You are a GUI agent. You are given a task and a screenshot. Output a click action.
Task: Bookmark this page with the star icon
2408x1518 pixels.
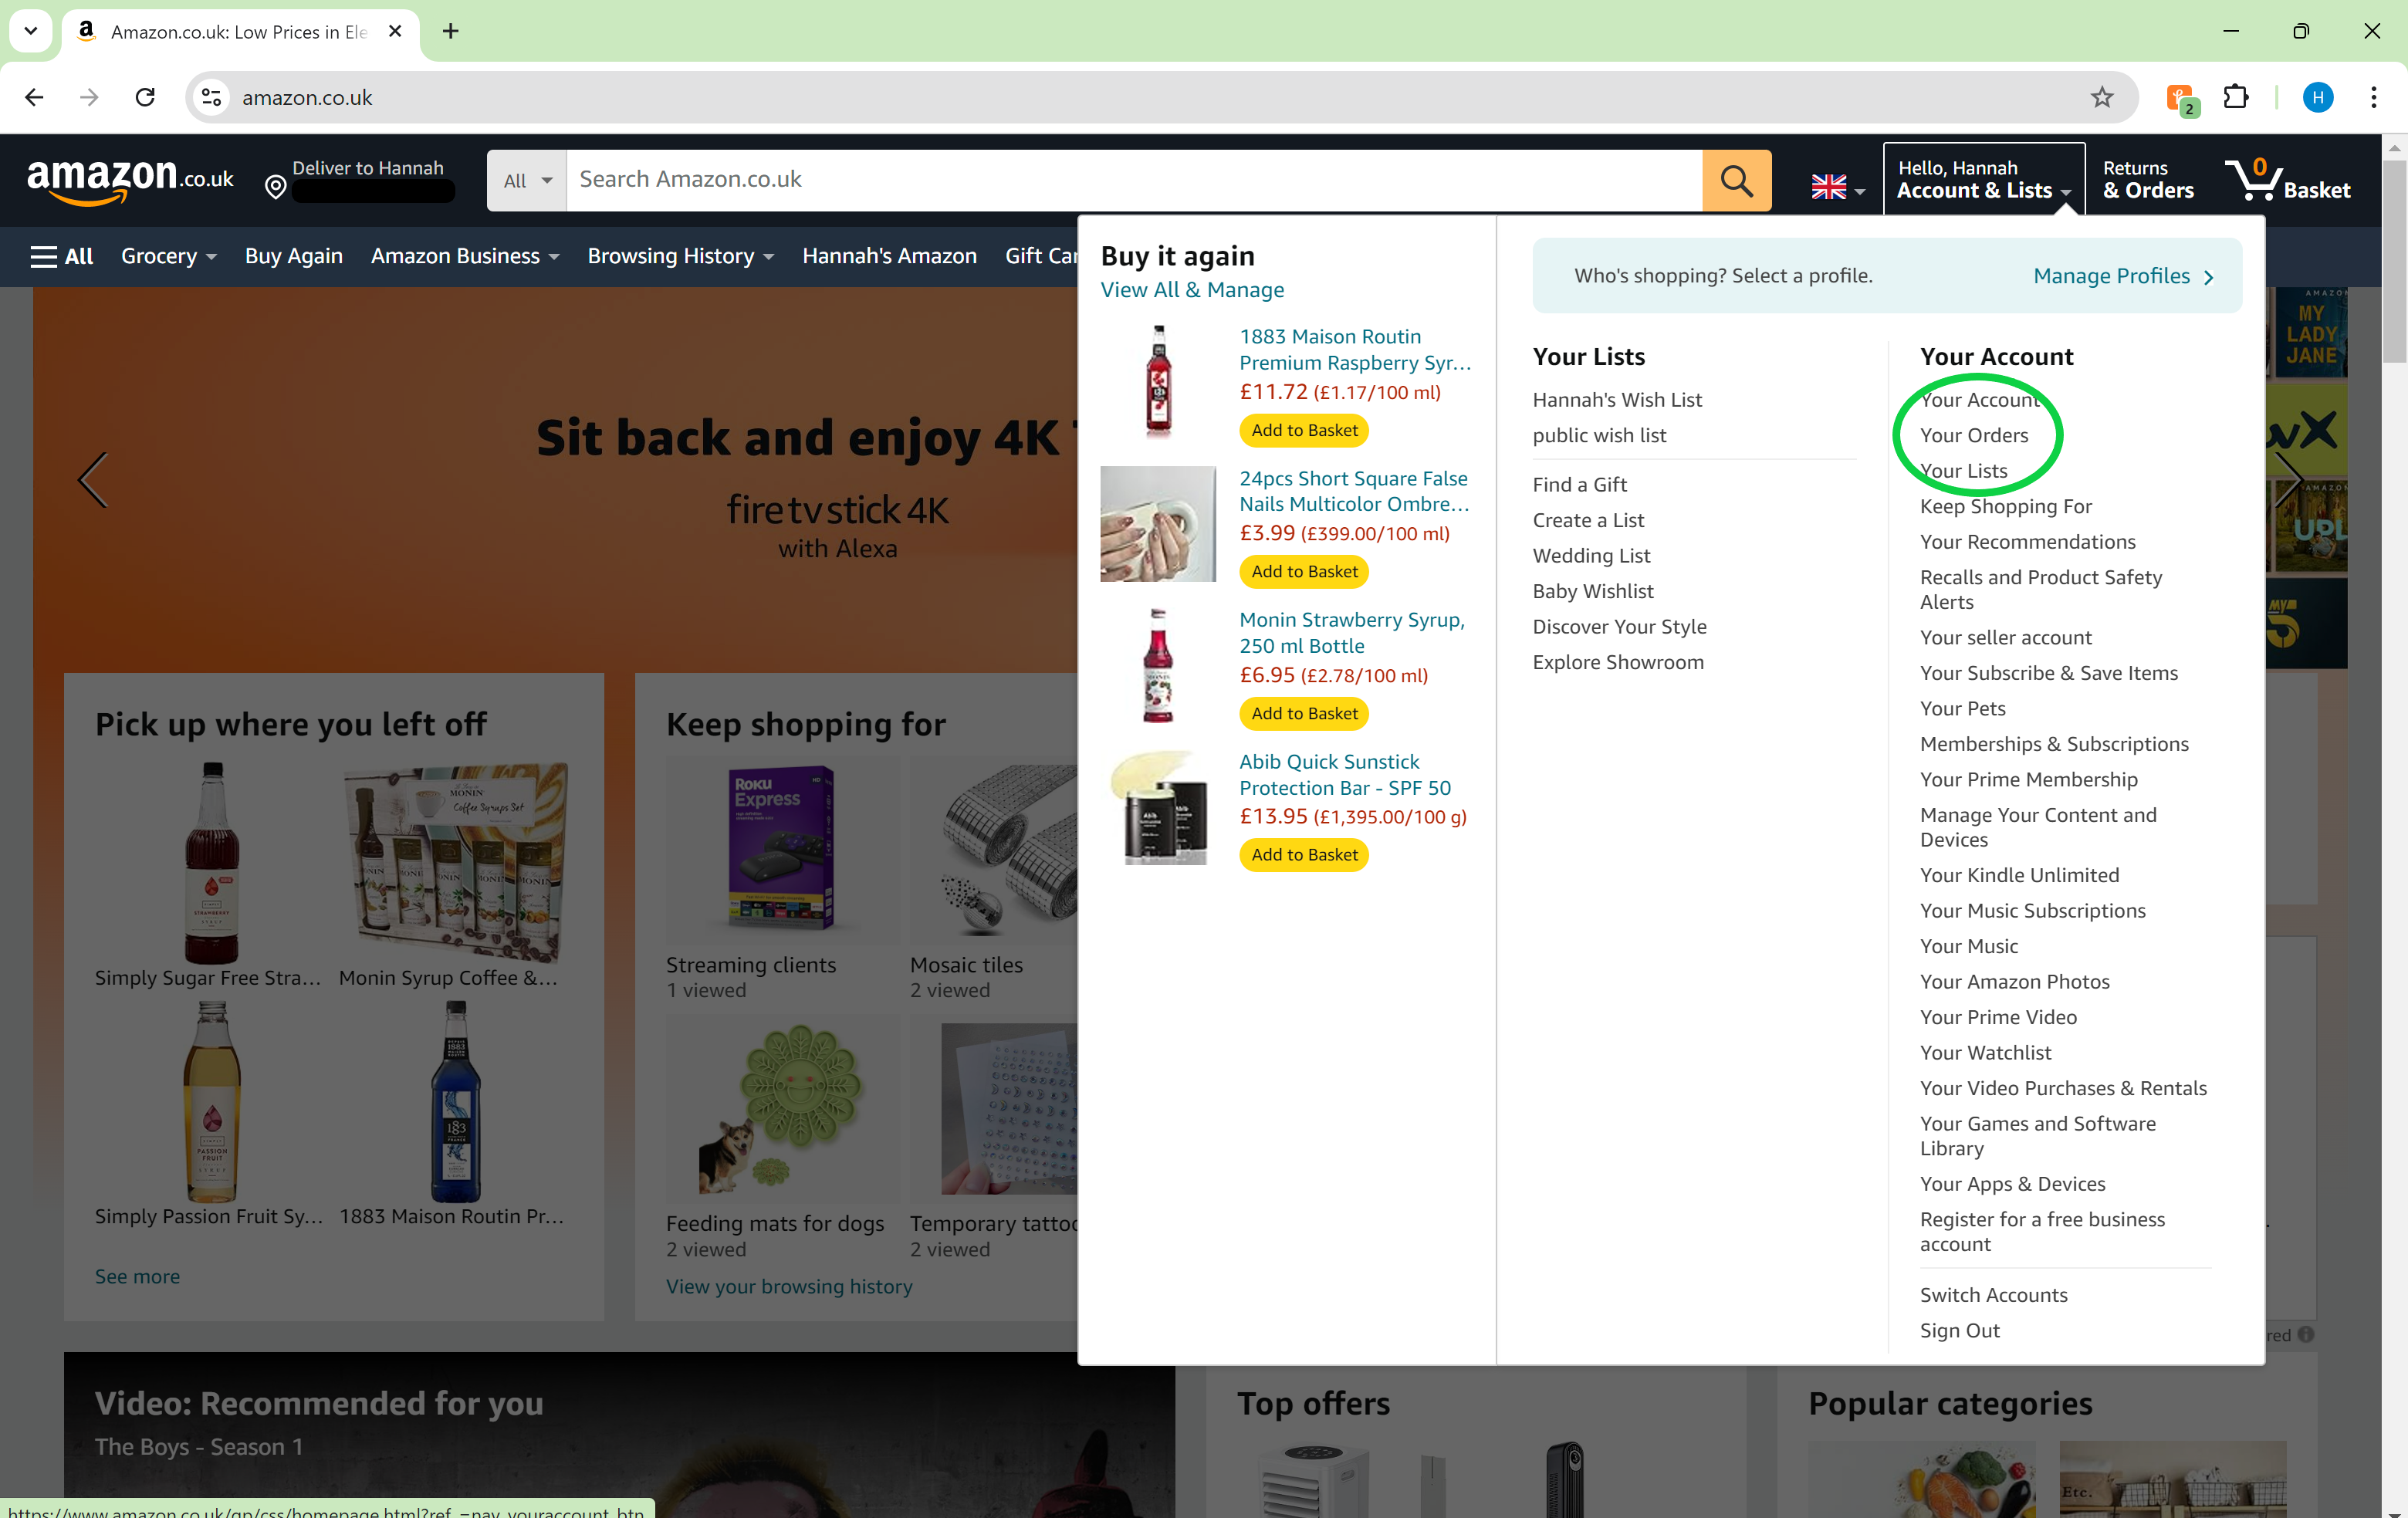coord(2101,97)
